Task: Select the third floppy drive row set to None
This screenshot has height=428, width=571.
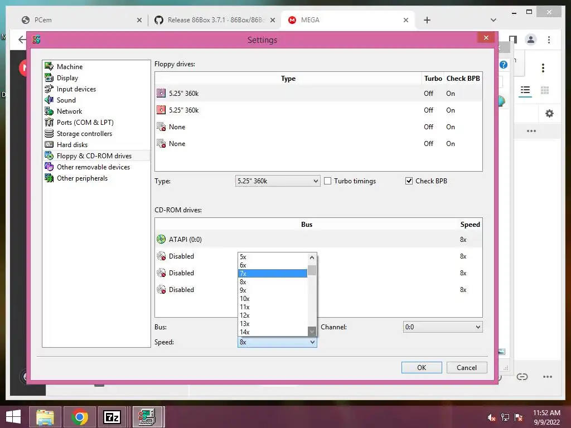Action: 318,127
